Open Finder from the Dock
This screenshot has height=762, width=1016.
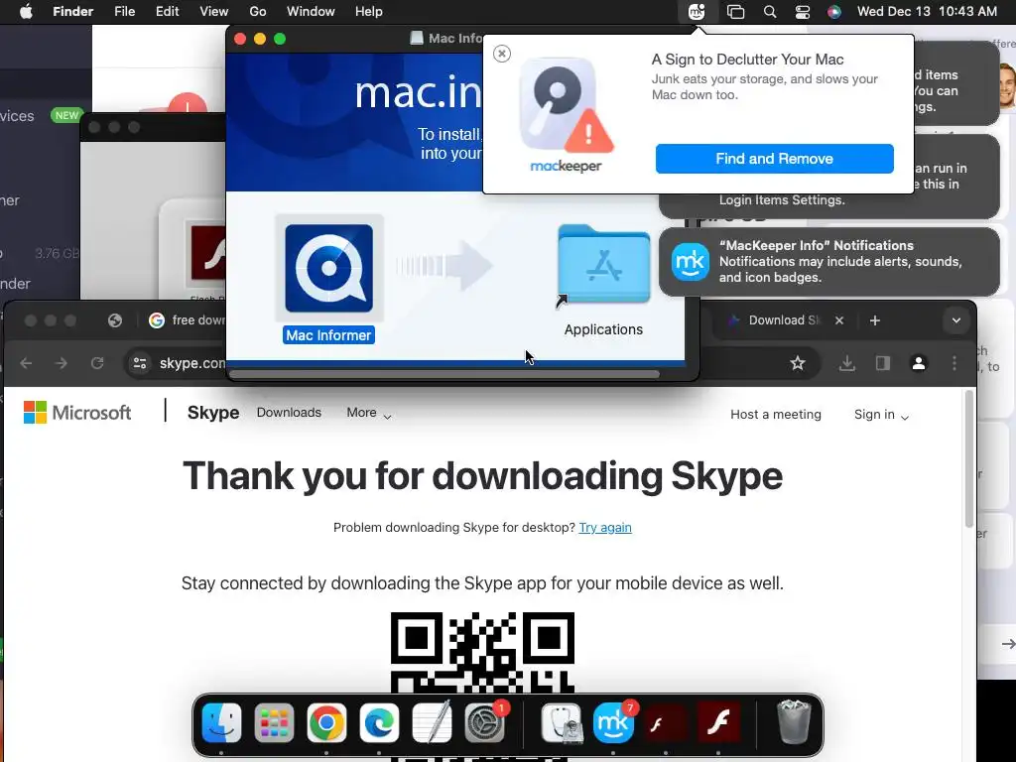click(221, 722)
